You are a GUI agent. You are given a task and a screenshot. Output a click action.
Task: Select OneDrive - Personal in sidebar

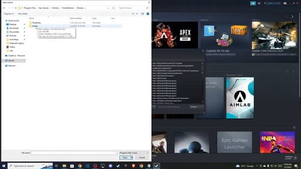tap(16, 56)
